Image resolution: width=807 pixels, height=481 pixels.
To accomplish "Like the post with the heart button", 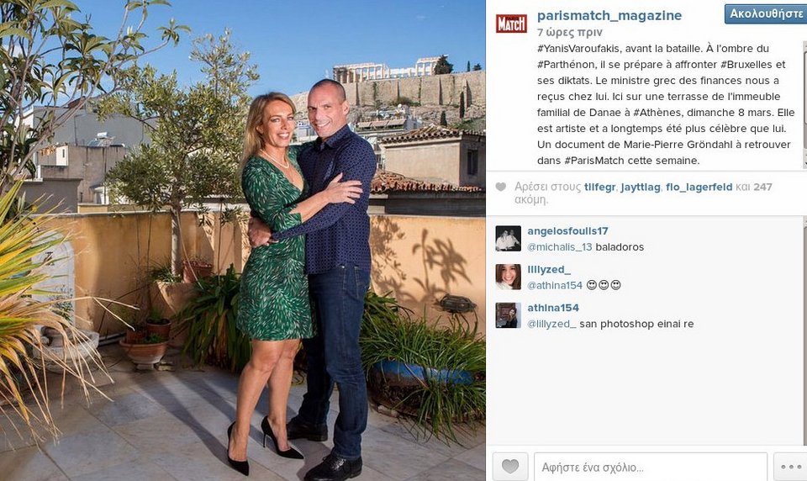I will coord(510,467).
